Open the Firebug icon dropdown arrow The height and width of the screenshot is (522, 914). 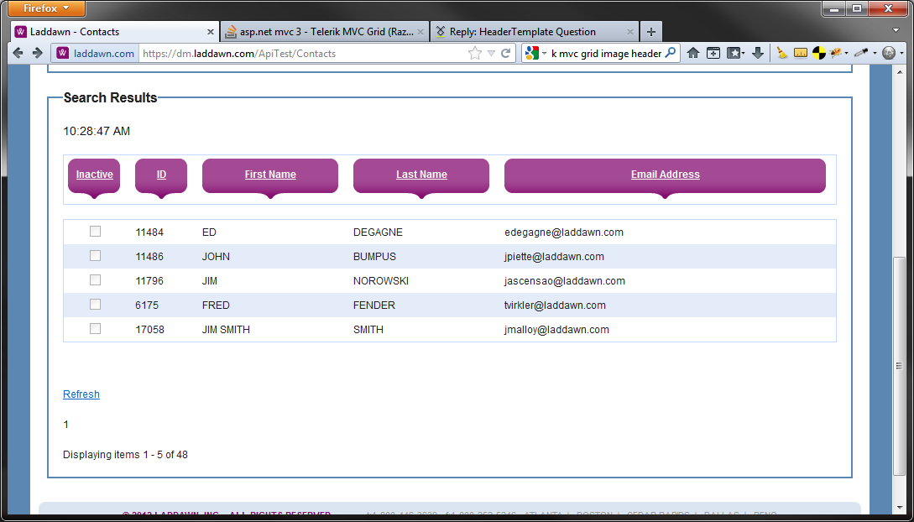coord(846,54)
